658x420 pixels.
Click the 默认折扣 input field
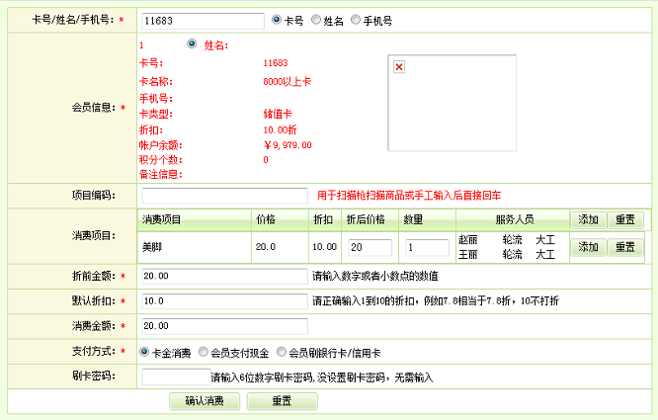(x=225, y=301)
